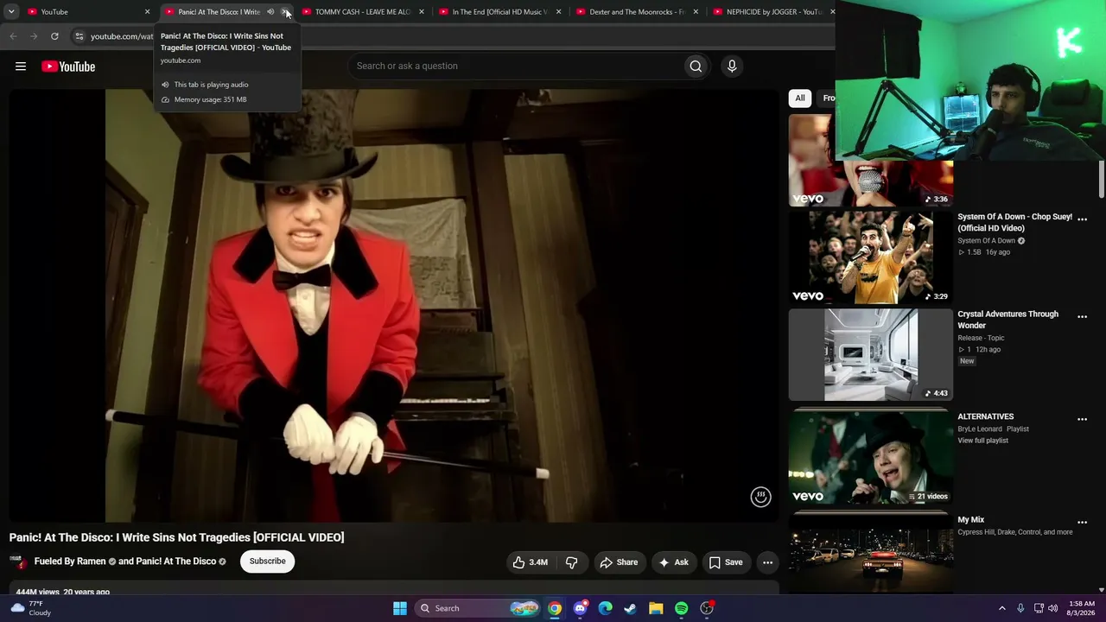
Task: Open the Chop Suey! video thumbnail
Action: (871, 257)
